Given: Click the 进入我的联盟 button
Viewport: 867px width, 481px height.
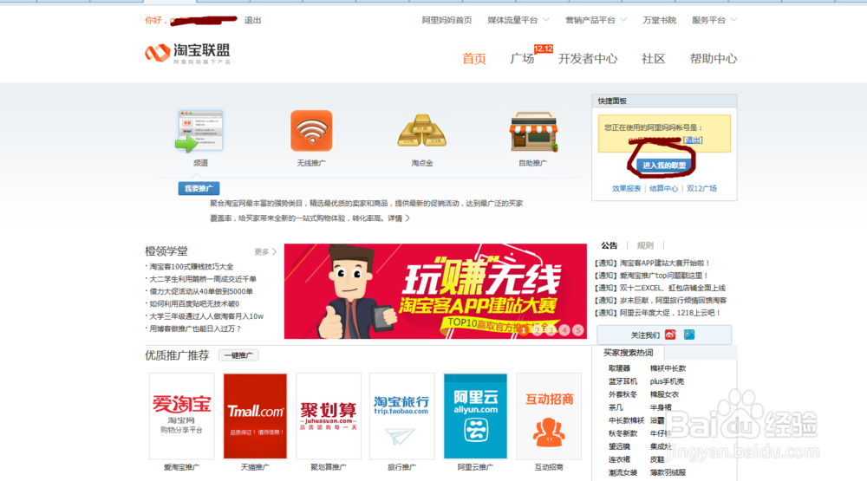Looking at the screenshot, I should [x=663, y=166].
